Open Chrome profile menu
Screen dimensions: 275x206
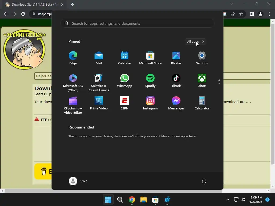(x=260, y=14)
